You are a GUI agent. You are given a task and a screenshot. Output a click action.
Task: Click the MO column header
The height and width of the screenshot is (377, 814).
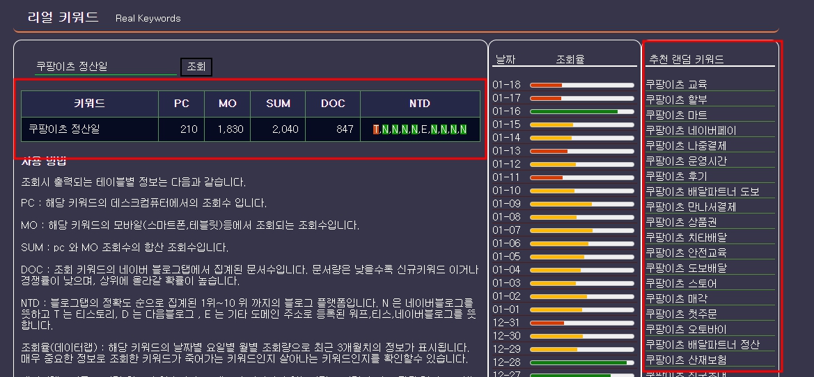(228, 104)
